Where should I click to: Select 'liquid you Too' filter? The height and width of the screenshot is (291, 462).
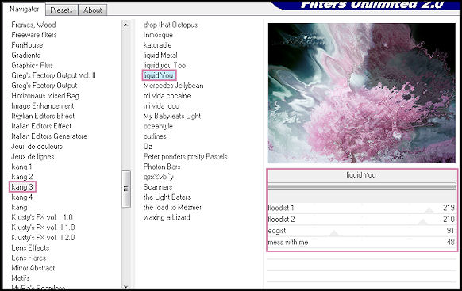pos(164,65)
